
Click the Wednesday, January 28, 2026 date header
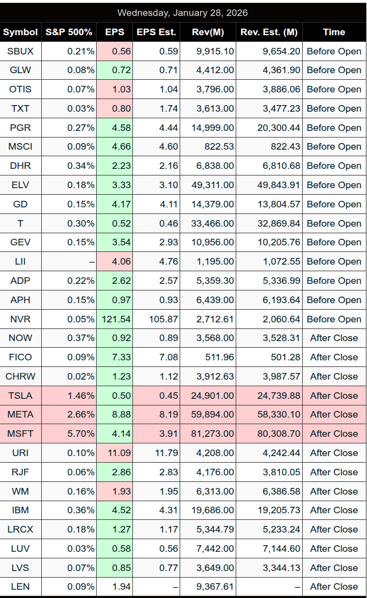pos(182,13)
